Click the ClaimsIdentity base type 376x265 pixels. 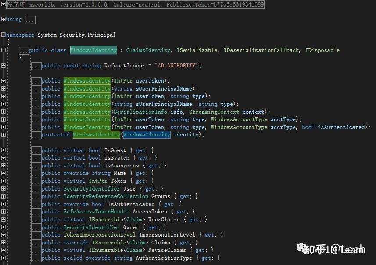pos(148,50)
